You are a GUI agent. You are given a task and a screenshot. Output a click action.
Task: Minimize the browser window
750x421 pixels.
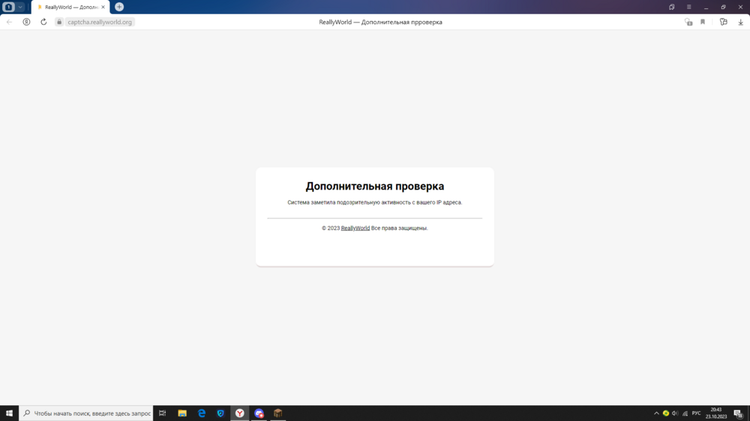[706, 7]
